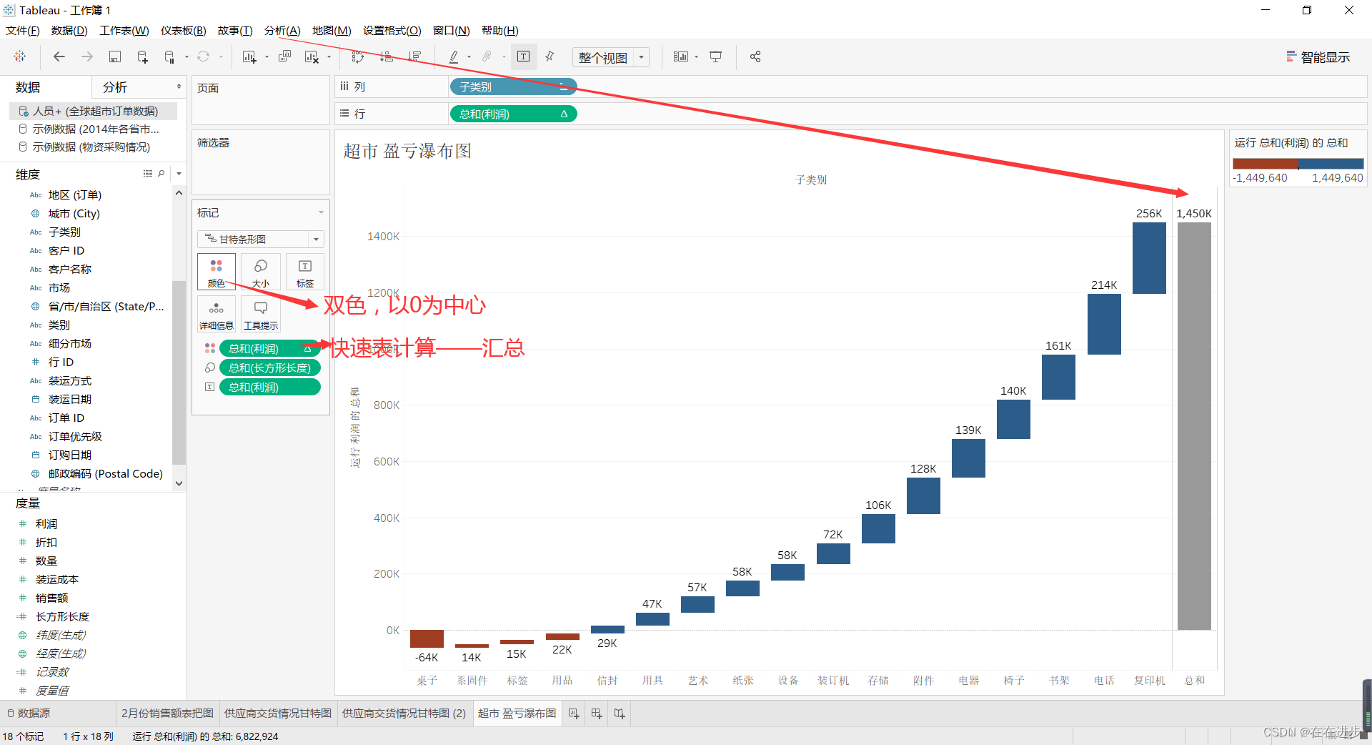Click the 总和(利润) color pill in marks
Image resolution: width=1372 pixels, height=745 pixels.
[270, 348]
